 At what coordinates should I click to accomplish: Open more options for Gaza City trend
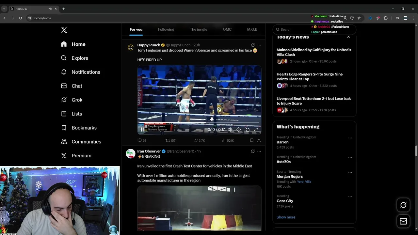coord(350,197)
